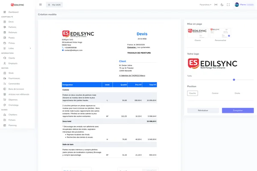Click the Réinitialiser button
Screen dimensions: 257x171
click(203, 110)
